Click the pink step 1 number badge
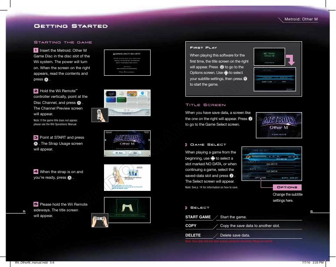This screenshot has width=336, height=267. pyautogui.click(x=36, y=50)
